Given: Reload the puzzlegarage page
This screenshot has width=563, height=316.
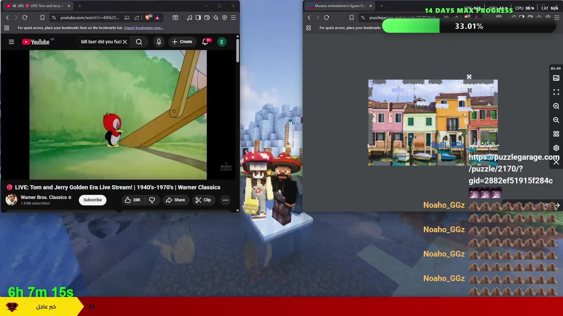Looking at the screenshot, I should click(326, 18).
